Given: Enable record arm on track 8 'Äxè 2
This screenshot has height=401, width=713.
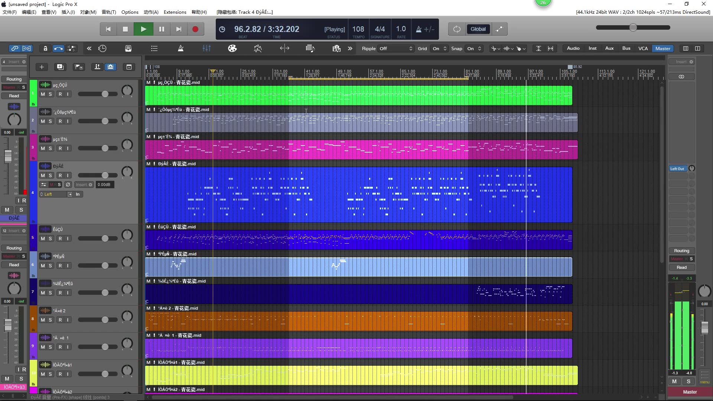Looking at the screenshot, I should pos(61,319).
